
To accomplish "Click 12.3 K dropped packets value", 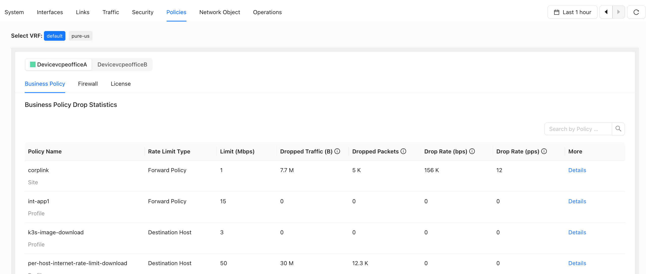I will [x=360, y=263].
